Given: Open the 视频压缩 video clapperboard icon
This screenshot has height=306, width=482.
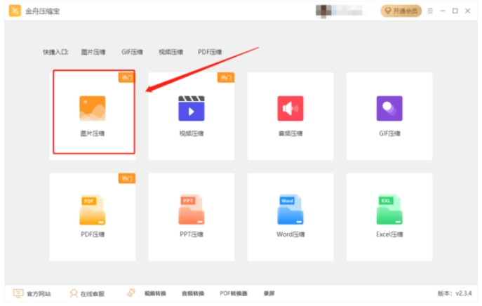Looking at the screenshot, I should [x=192, y=108].
